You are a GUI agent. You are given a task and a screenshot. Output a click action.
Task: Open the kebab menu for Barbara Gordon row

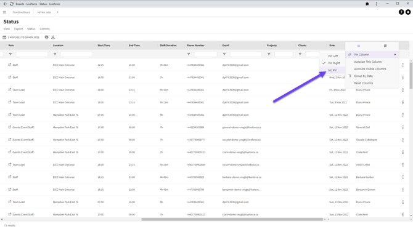pyautogui.click(x=403, y=177)
